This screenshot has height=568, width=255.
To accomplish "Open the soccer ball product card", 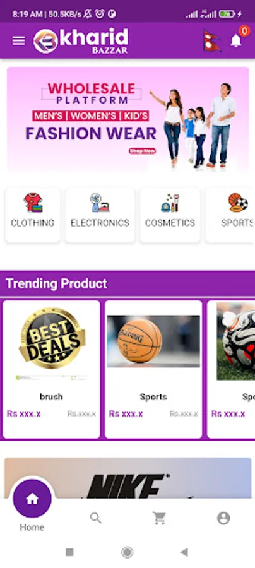I will point(231,369).
